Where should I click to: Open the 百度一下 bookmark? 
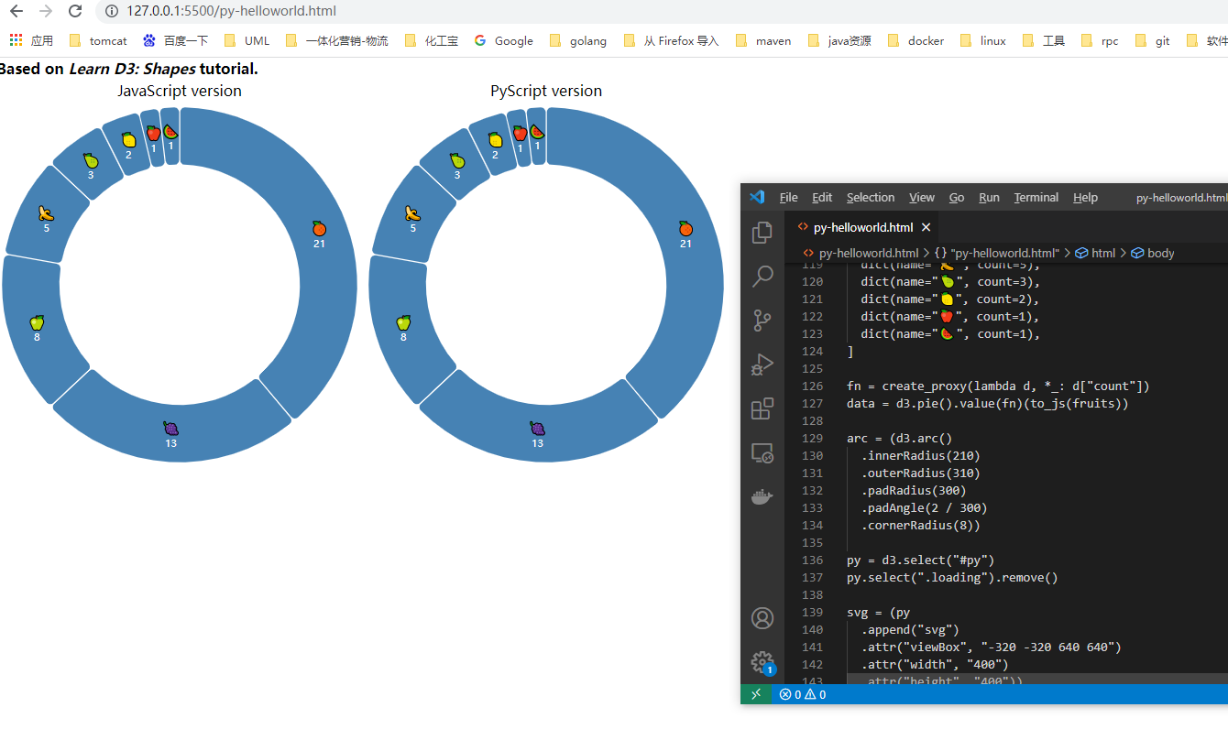176,40
